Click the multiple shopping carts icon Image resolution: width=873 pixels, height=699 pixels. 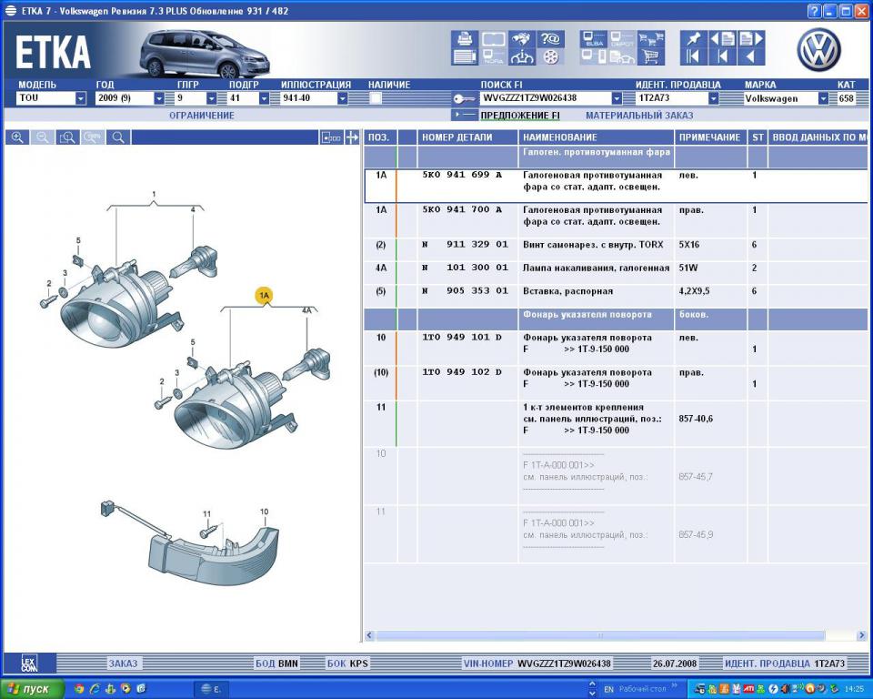(x=650, y=39)
